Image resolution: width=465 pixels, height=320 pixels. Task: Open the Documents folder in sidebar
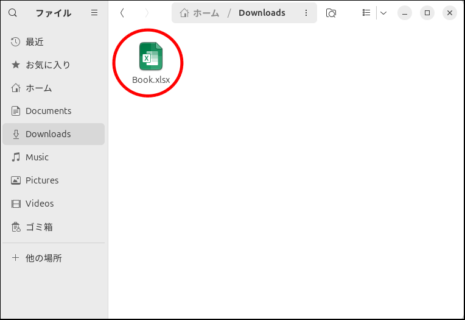[x=48, y=111]
